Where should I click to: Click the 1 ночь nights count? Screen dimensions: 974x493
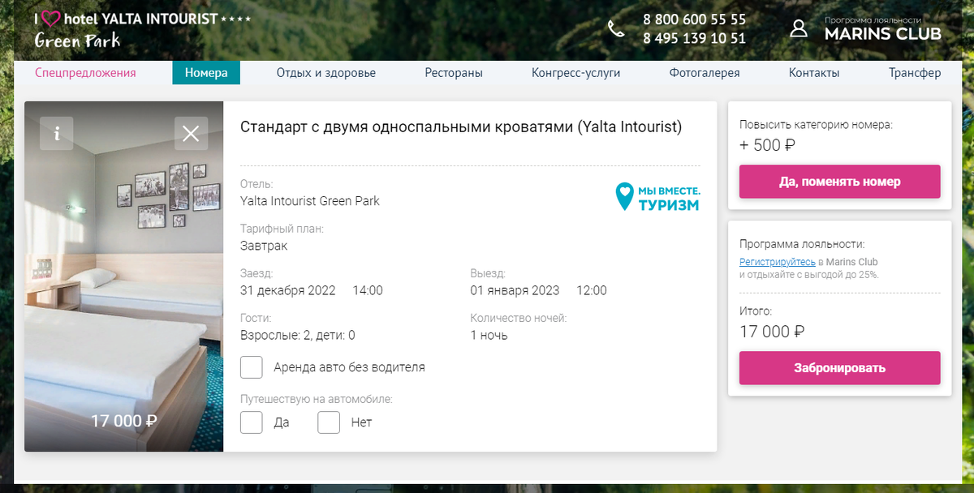pos(489,335)
